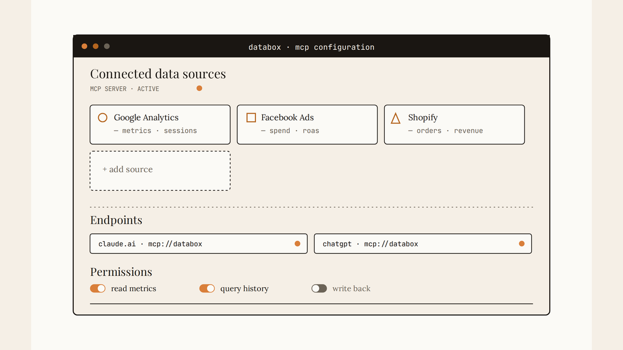Image resolution: width=623 pixels, height=350 pixels.
Task: Open the Facebook Ads source card
Action: (x=307, y=124)
